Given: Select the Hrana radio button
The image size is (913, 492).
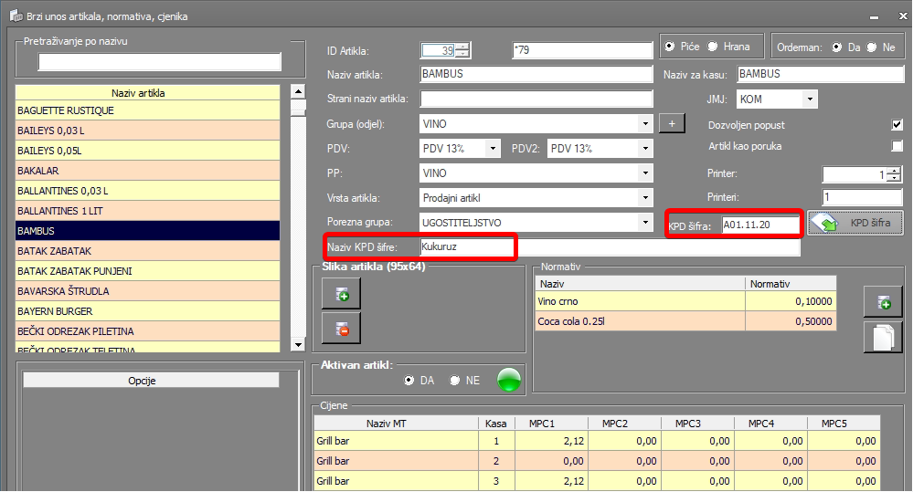Looking at the screenshot, I should 715,47.
